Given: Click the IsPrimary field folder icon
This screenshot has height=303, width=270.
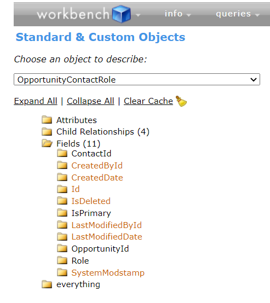Looking at the screenshot, I should coord(62,213).
